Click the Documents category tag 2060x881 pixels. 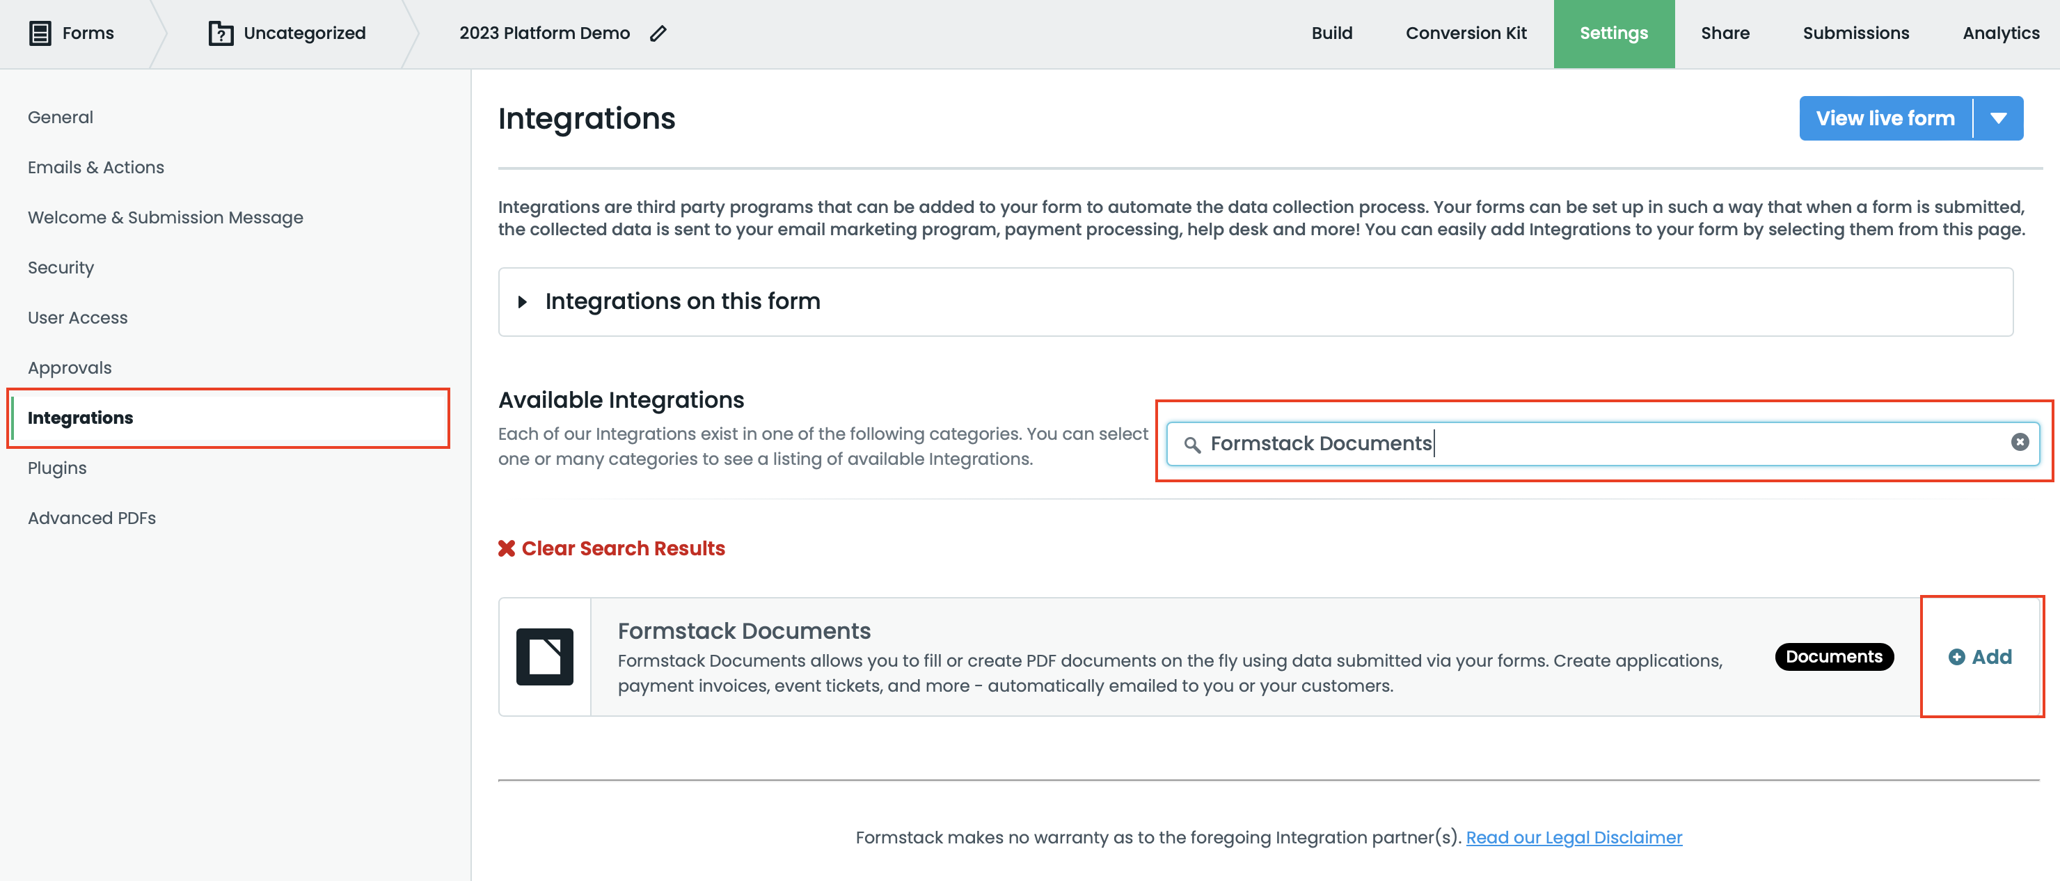(x=1834, y=656)
